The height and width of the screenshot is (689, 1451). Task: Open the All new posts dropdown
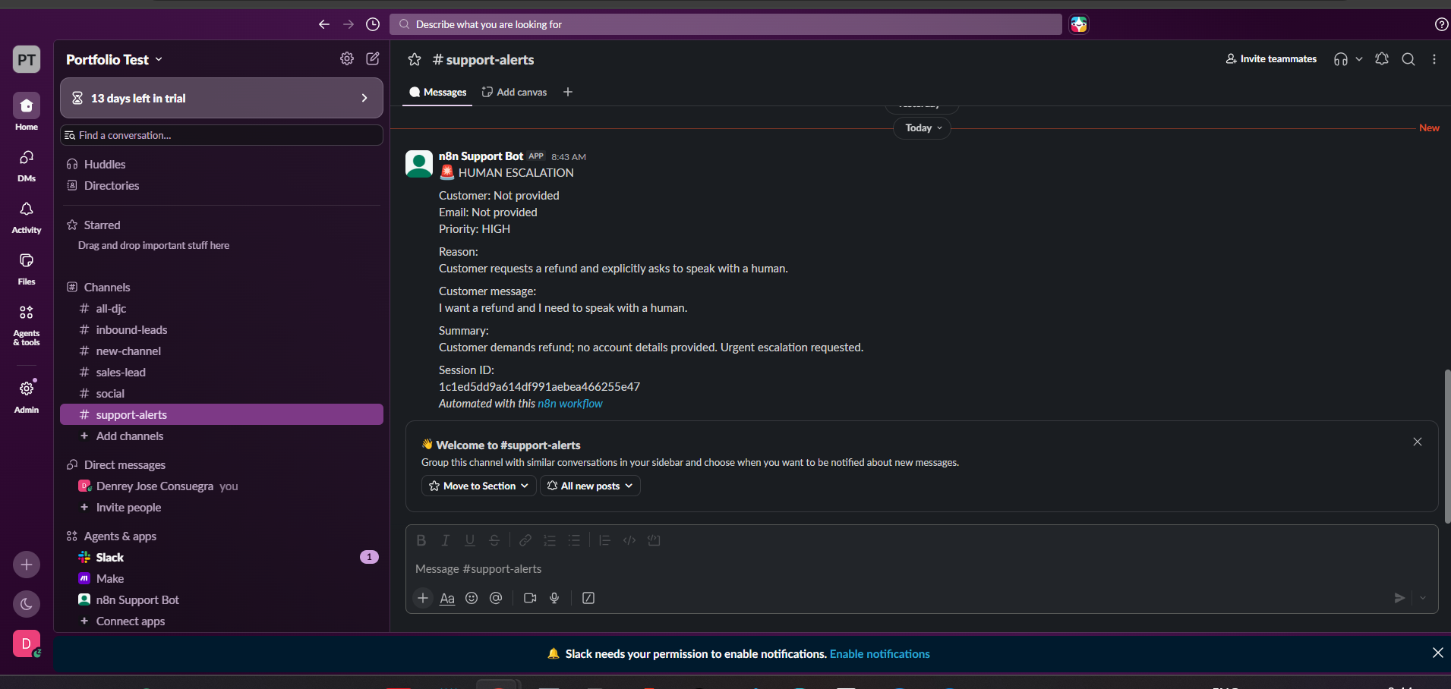(590, 486)
